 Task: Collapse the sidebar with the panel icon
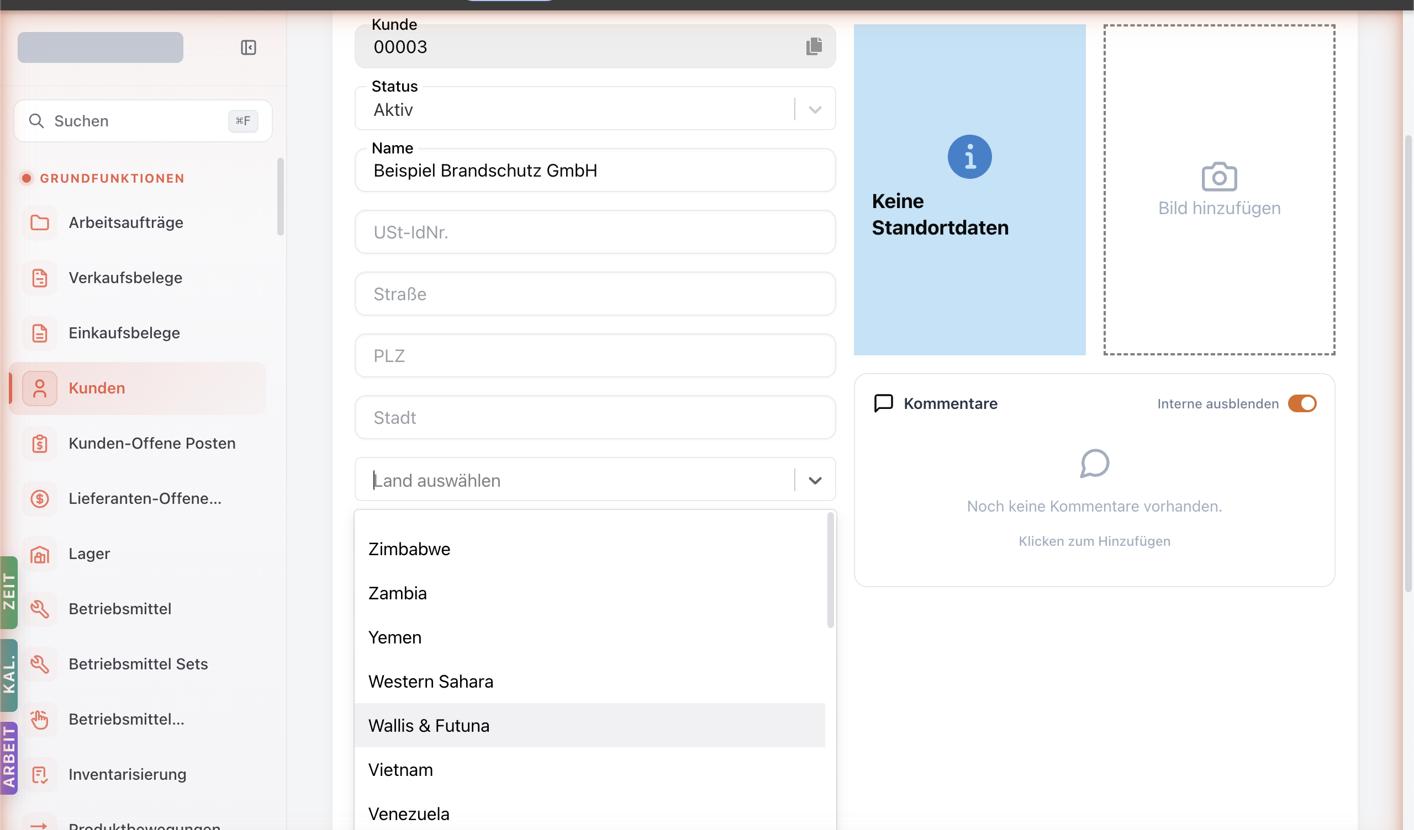pyautogui.click(x=248, y=47)
